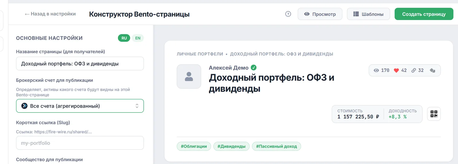
Task: Click the likes count 42
Action: coord(404,70)
